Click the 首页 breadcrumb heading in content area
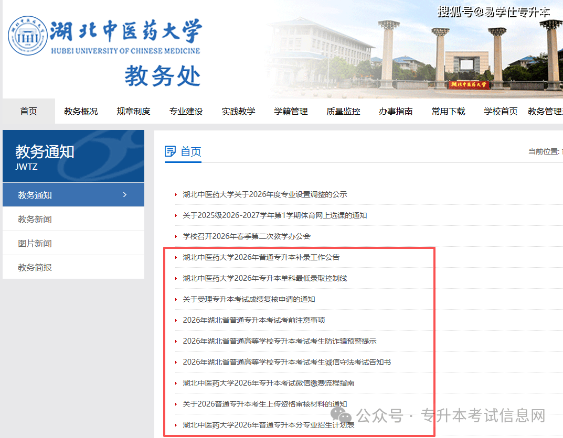The height and width of the screenshot is (438, 563). (x=190, y=151)
